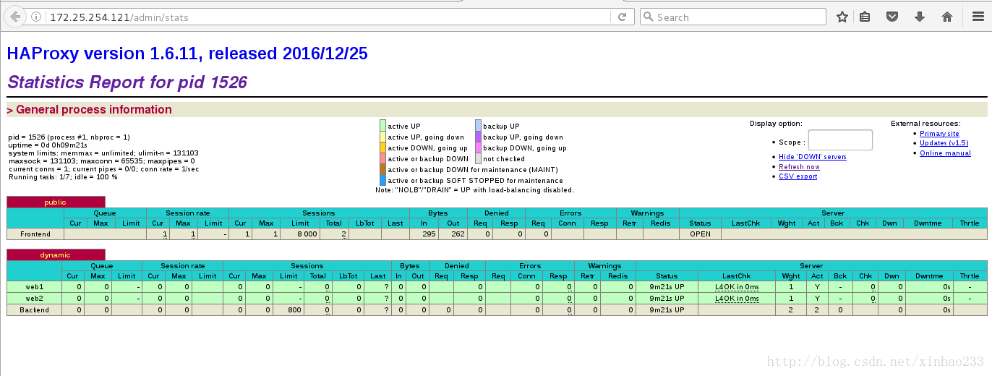Screen dimensions: 992x376
Task: Click the 'active DOWN, going up' orange swatch
Action: pos(382,148)
